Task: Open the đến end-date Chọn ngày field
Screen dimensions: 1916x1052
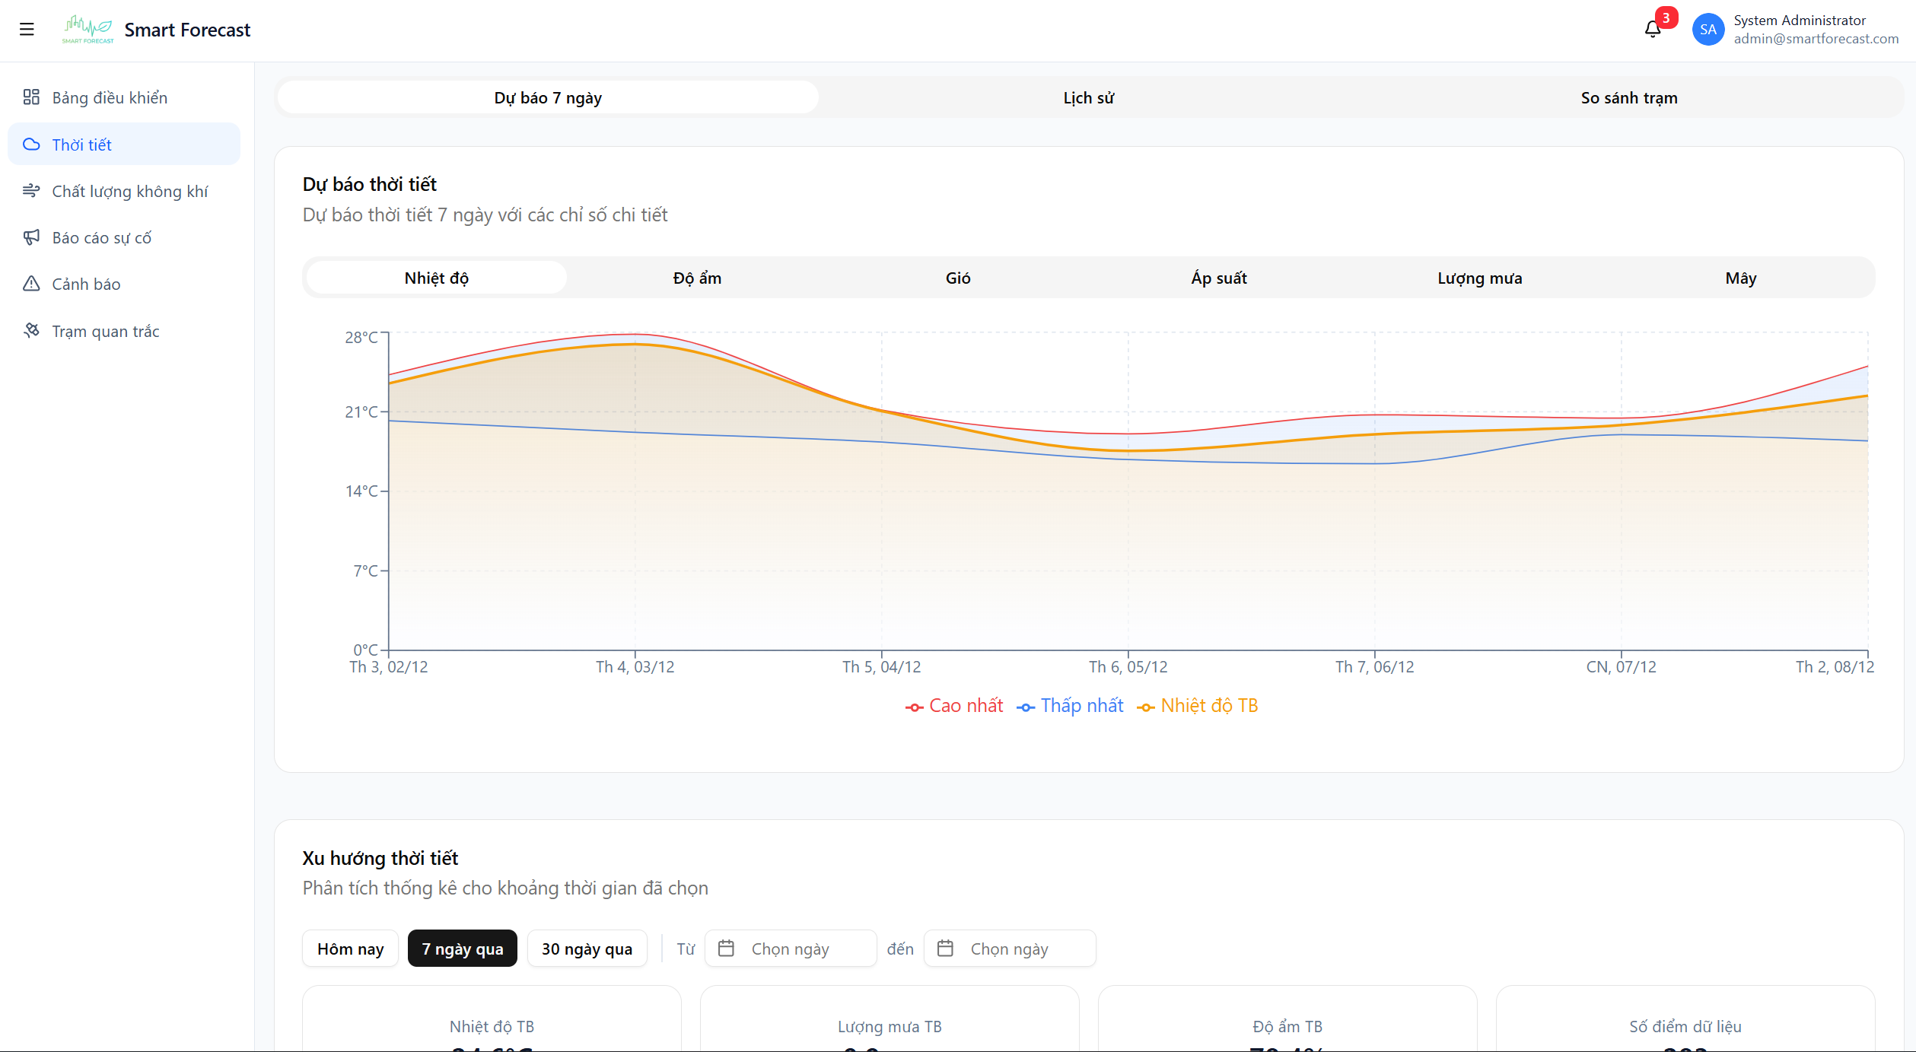Action: [1010, 949]
